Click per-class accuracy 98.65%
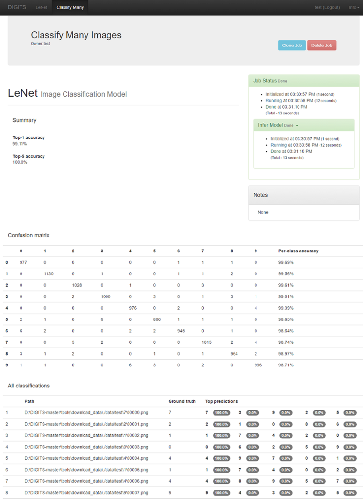 click(x=286, y=319)
